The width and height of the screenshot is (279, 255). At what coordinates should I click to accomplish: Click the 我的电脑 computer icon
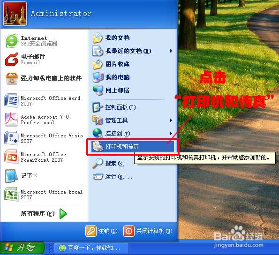[x=98, y=77]
